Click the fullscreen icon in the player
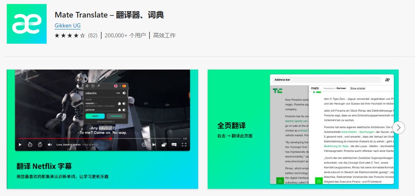Image resolution: width=415 pixels, height=196 pixels. [x=184, y=145]
